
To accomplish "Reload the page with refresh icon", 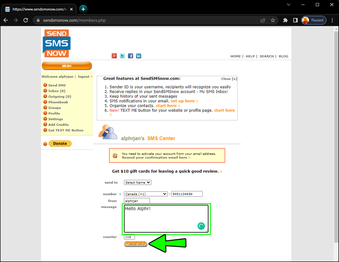I will point(26,20).
